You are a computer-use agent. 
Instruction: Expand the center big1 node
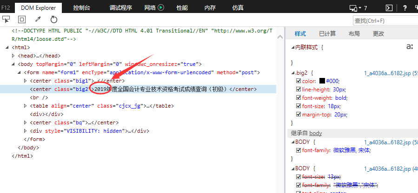(x=26, y=81)
